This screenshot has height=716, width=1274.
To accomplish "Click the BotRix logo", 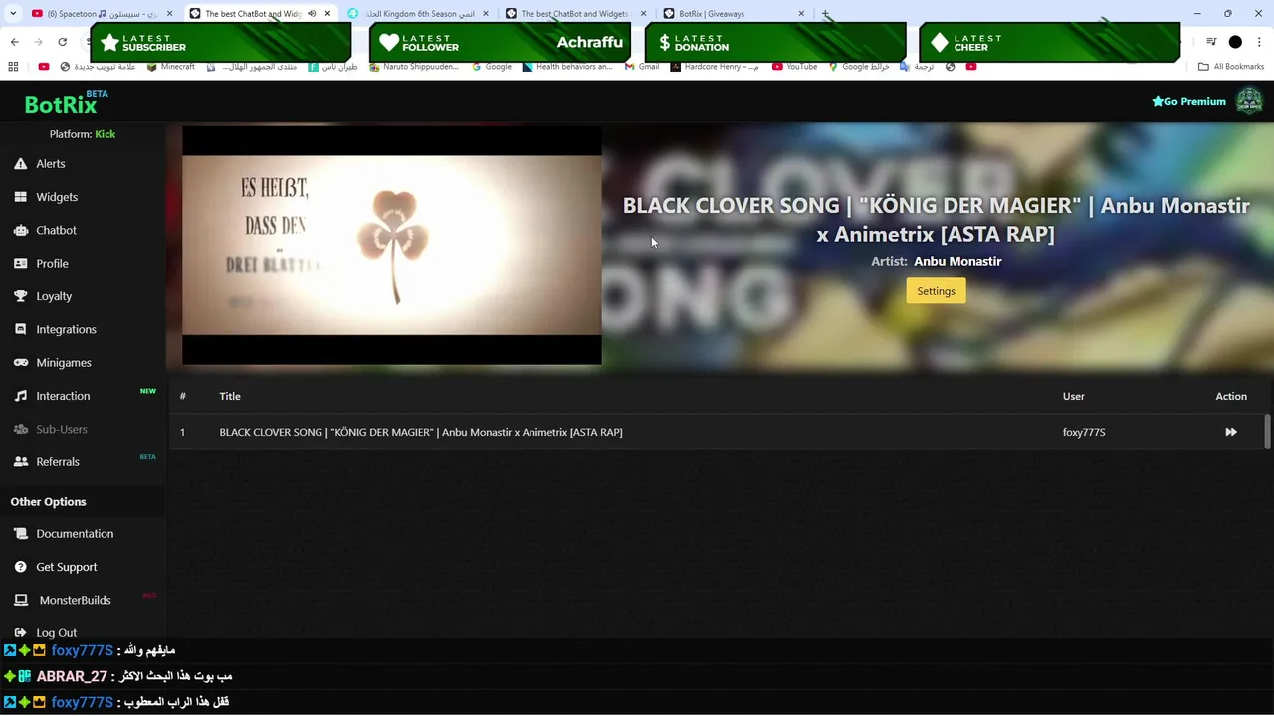I will pyautogui.click(x=61, y=104).
